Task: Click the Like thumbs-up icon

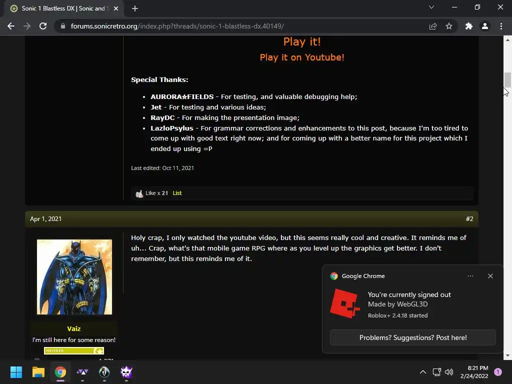Action: (139, 193)
